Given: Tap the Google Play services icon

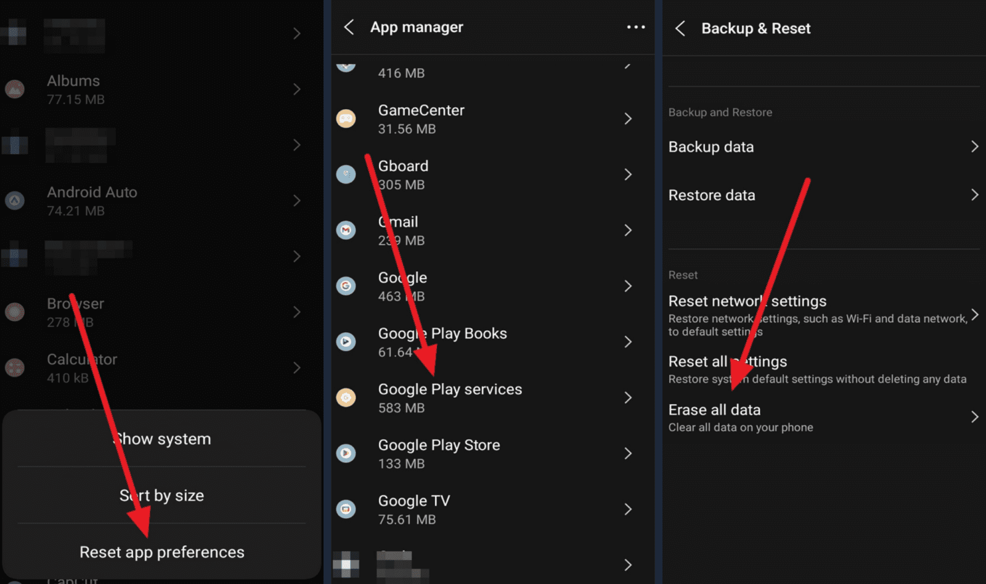Looking at the screenshot, I should (x=346, y=397).
